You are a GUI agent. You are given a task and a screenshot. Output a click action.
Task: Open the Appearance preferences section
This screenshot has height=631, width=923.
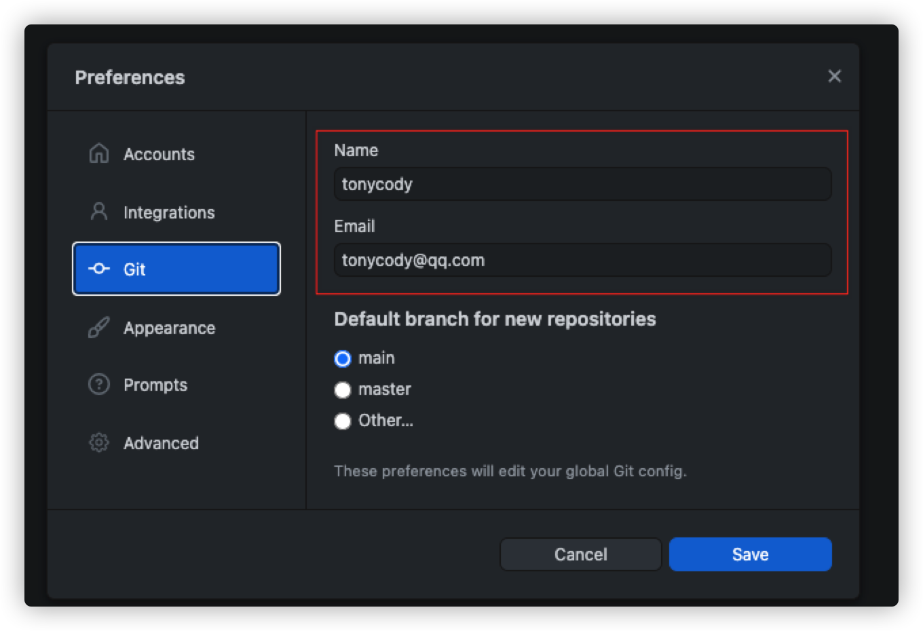click(x=169, y=328)
